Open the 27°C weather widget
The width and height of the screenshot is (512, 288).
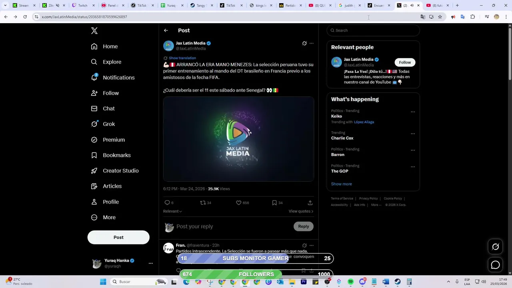click(19, 282)
